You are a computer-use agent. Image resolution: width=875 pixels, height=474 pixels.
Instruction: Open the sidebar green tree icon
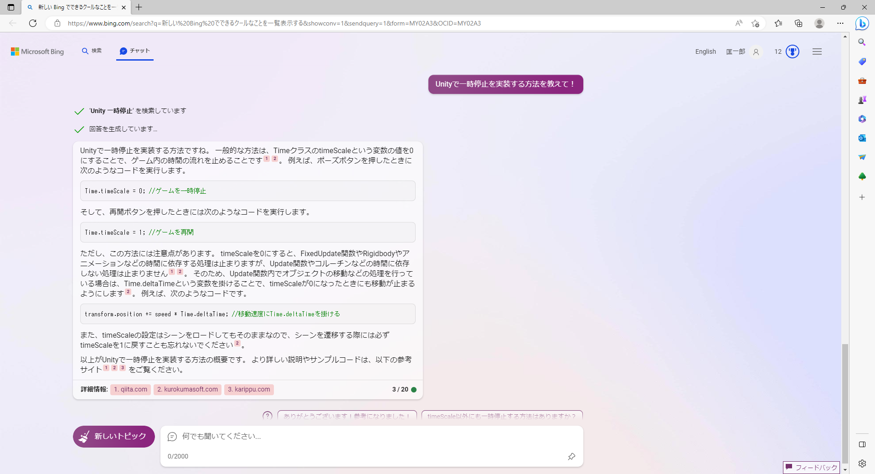coord(862,176)
